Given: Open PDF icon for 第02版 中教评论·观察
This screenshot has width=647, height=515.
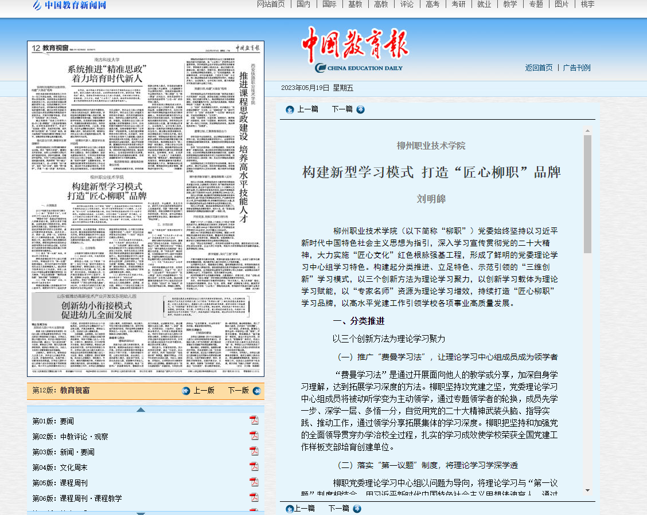Looking at the screenshot, I should (254, 436).
